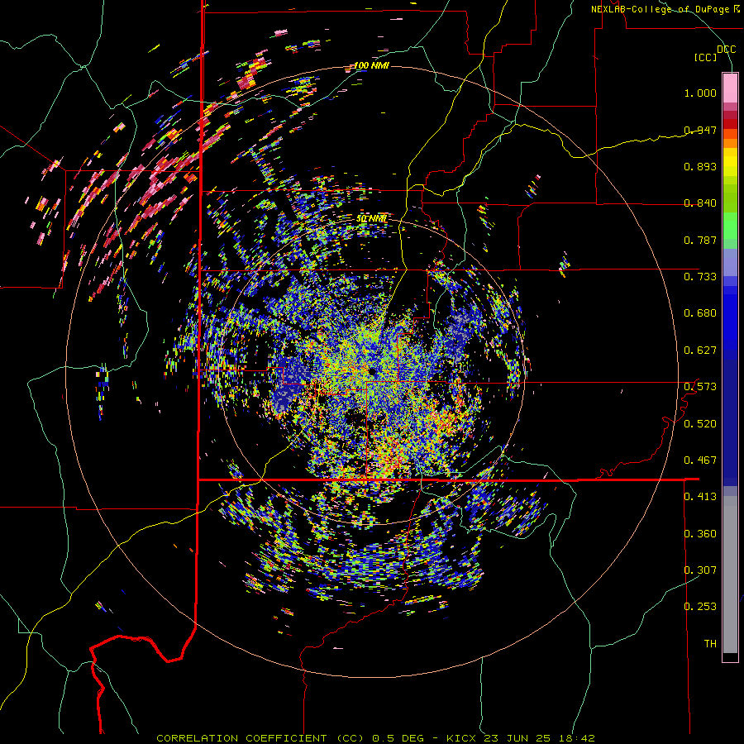The width and height of the screenshot is (744, 744).
Task: Click the 1.000 value on the scale
Action: [700, 93]
